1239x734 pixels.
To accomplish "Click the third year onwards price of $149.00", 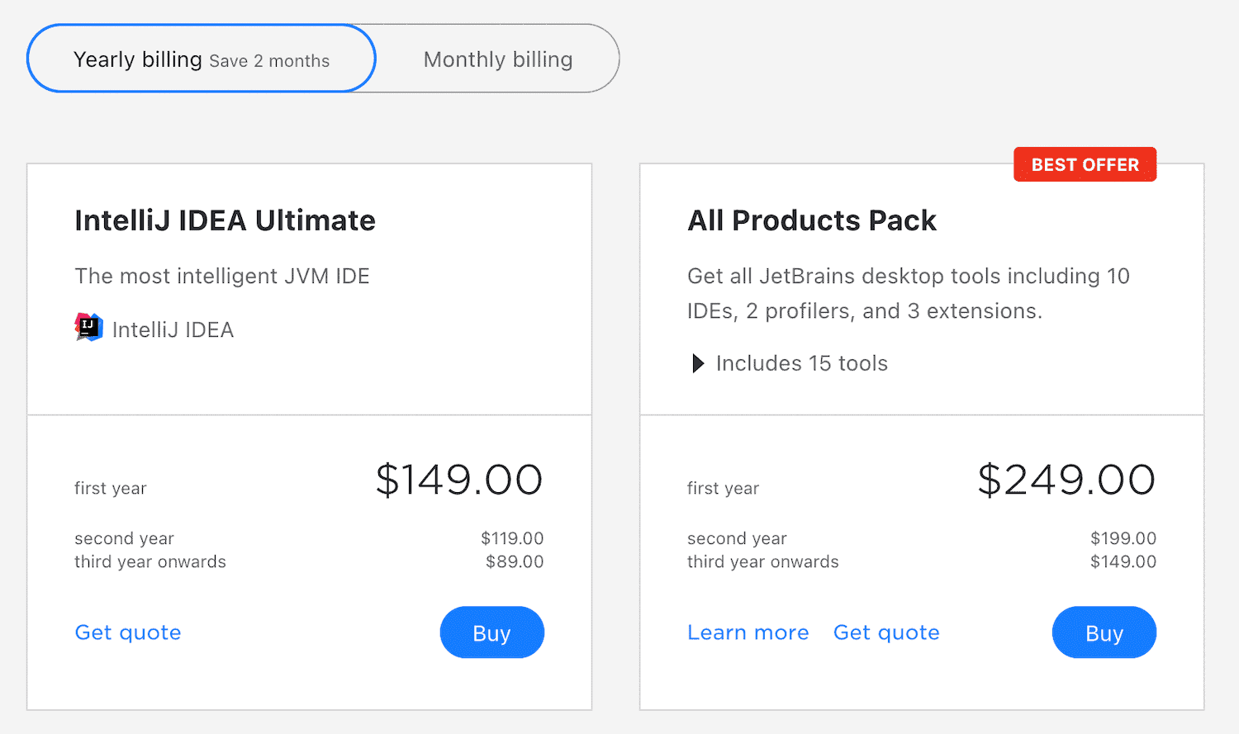I will (1123, 561).
